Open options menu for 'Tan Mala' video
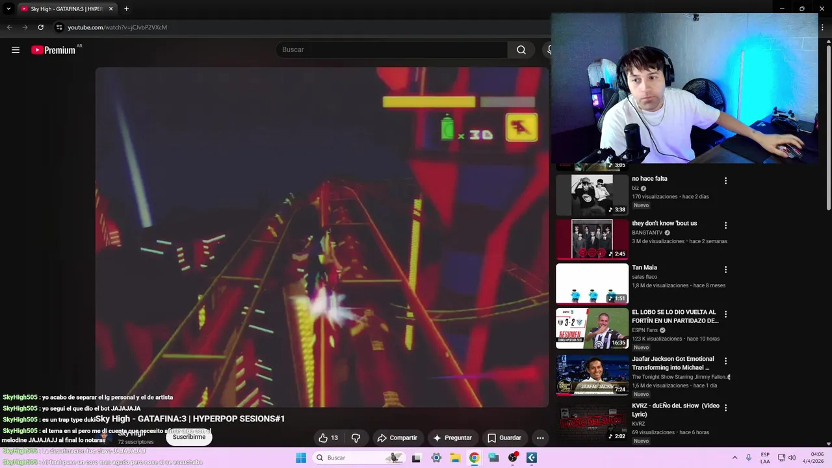 [725, 270]
